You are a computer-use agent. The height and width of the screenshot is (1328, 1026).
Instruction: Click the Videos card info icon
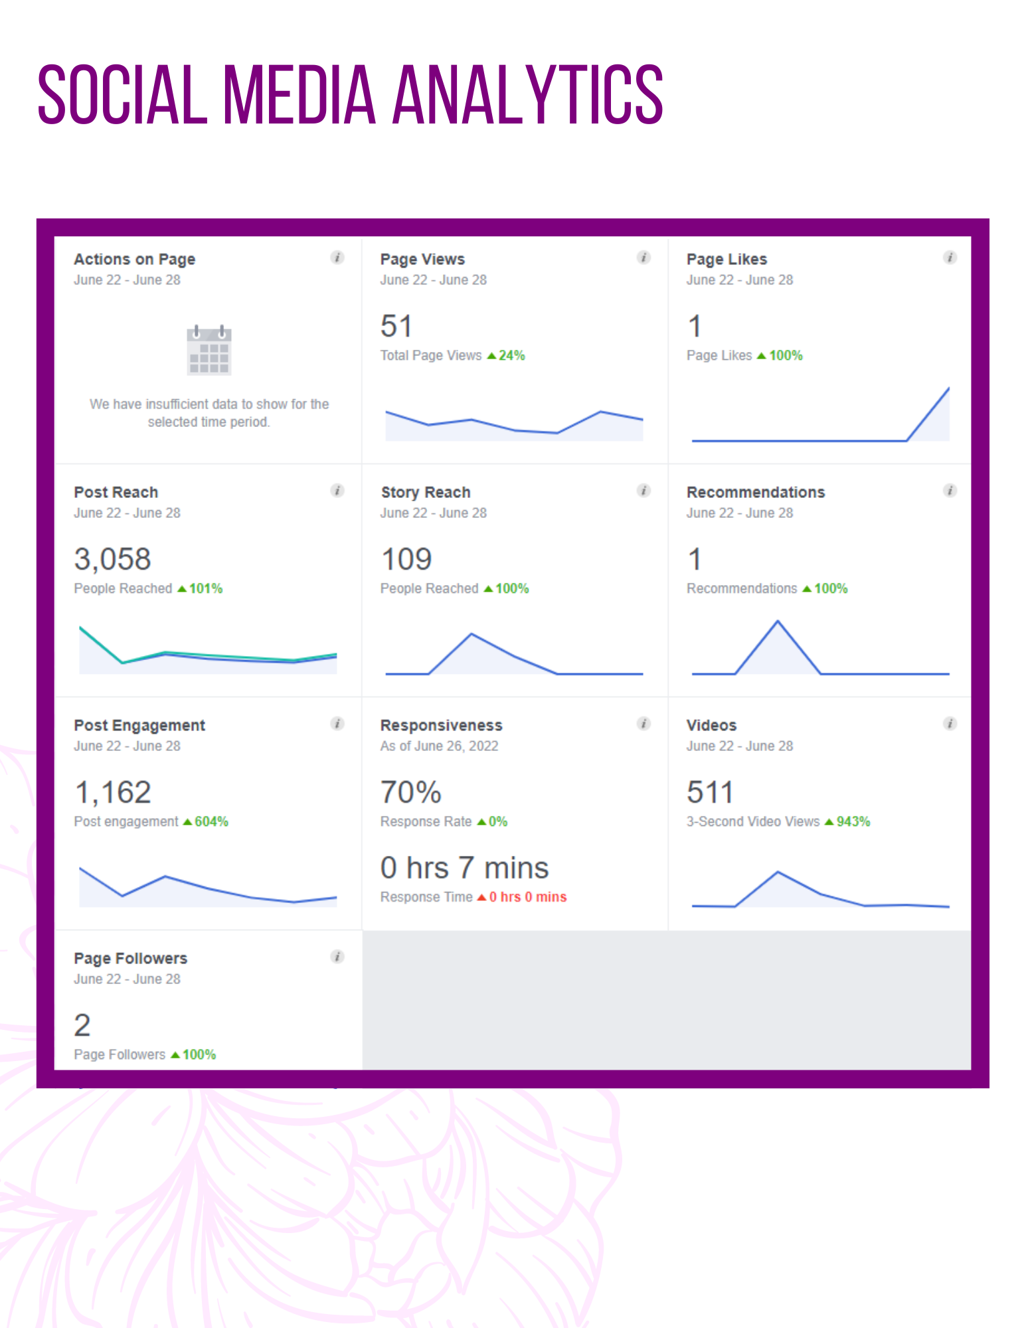(x=950, y=724)
